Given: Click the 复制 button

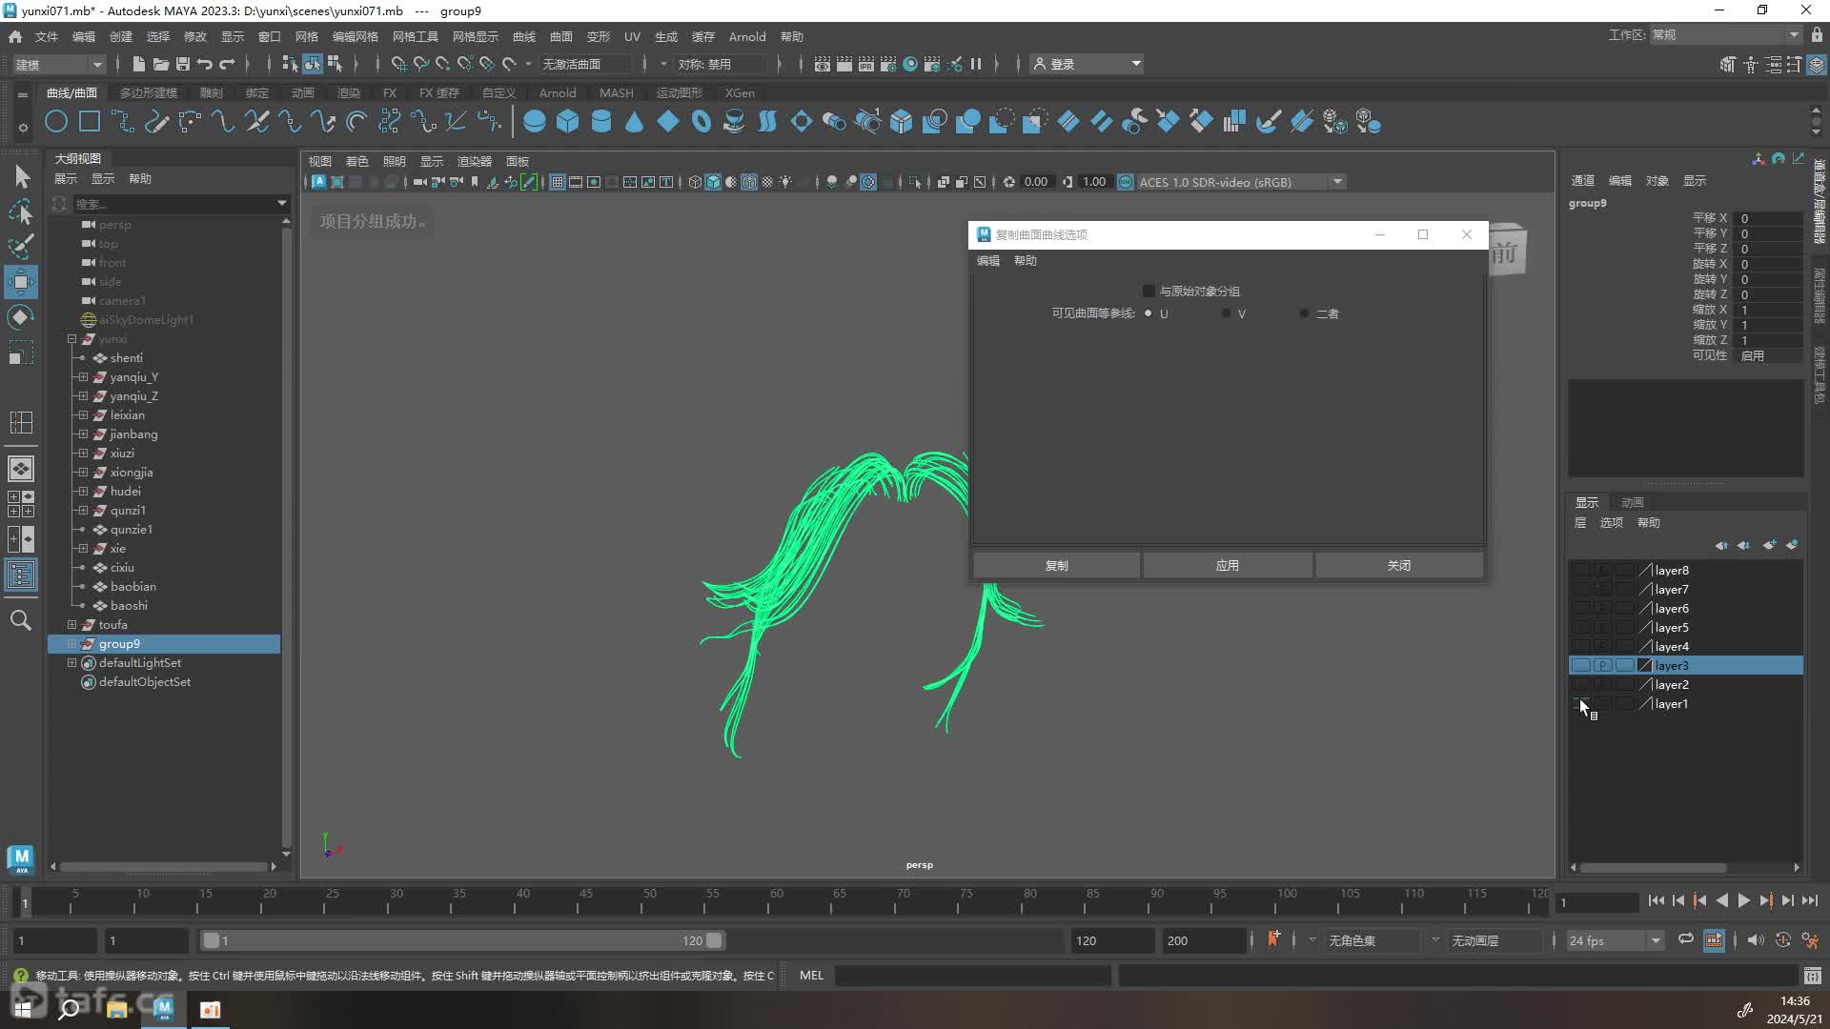Looking at the screenshot, I should (x=1056, y=565).
